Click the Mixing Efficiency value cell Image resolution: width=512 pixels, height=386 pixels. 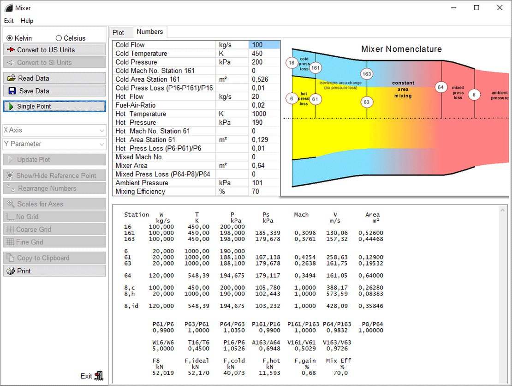click(x=264, y=192)
